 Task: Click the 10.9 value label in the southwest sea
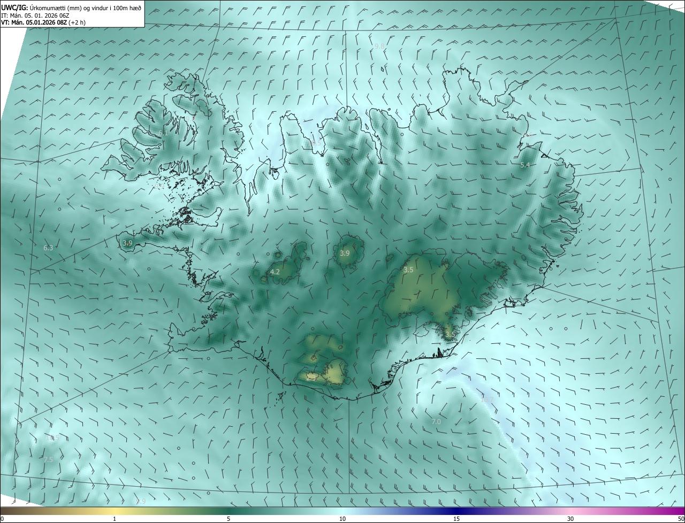(52, 437)
